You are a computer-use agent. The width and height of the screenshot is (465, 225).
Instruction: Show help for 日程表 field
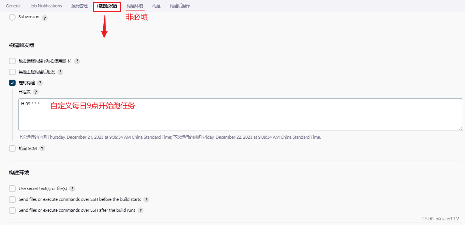[x=35, y=92]
